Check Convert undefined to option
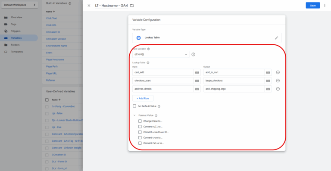This screenshot has height=171, width=331. [x=140, y=132]
